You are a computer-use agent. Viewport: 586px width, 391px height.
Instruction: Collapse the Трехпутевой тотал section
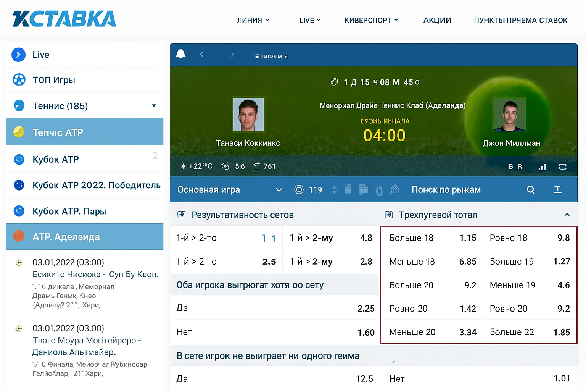[x=567, y=215]
